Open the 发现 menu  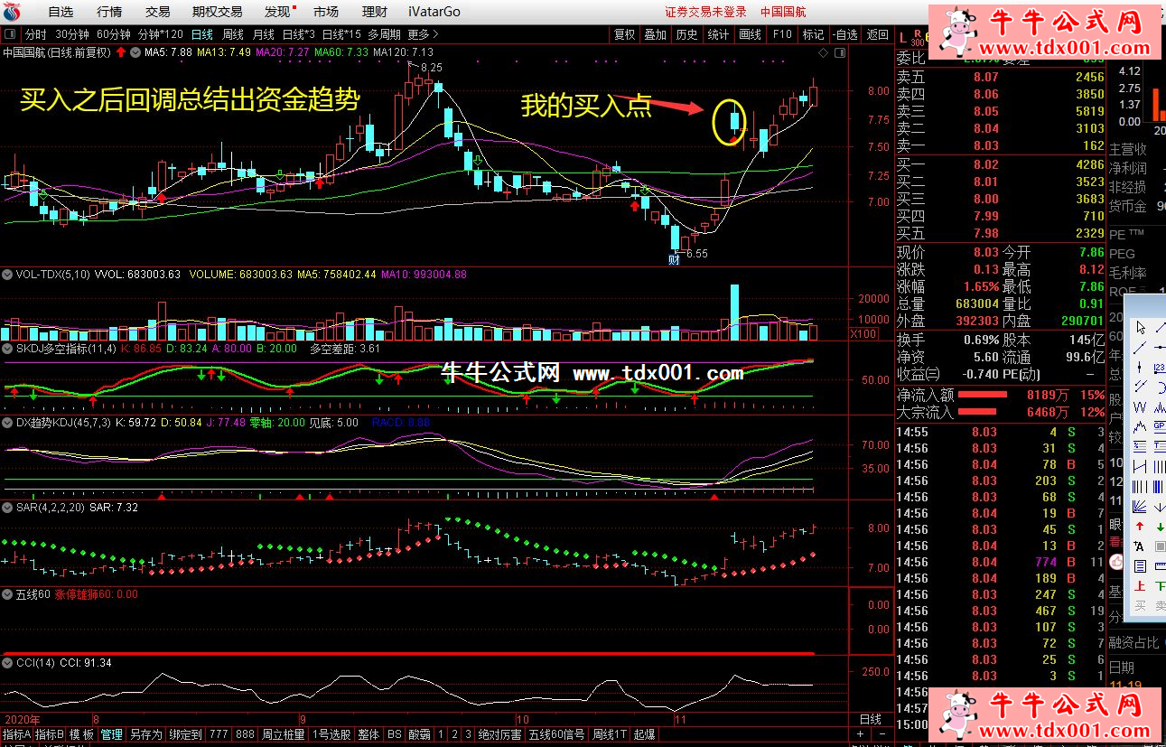coord(277,12)
